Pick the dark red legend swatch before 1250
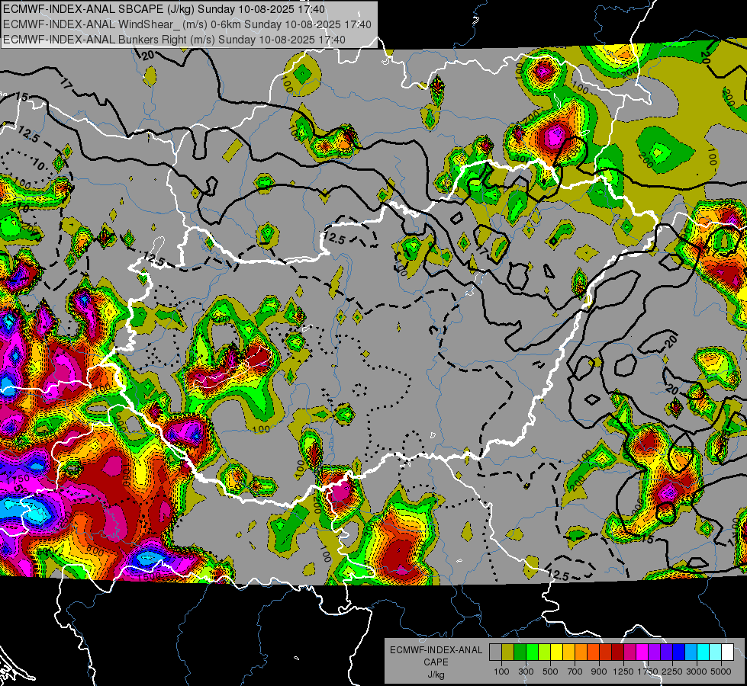The height and width of the screenshot is (686, 747). (x=618, y=652)
